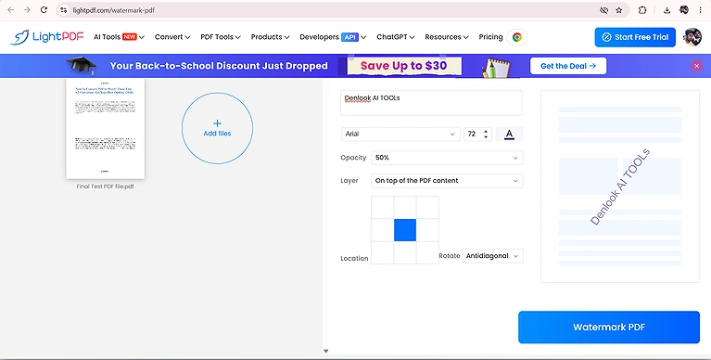Click the browser forward arrow
711x360 pixels.
pyautogui.click(x=27, y=9)
